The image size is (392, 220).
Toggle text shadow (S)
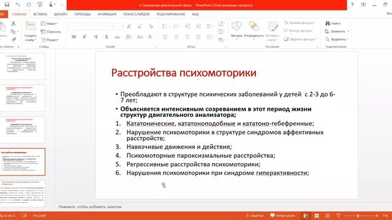point(107,37)
